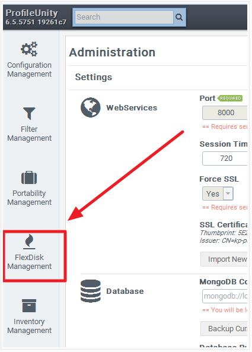Open Filter Management funnel icon

pyautogui.click(x=29, y=113)
